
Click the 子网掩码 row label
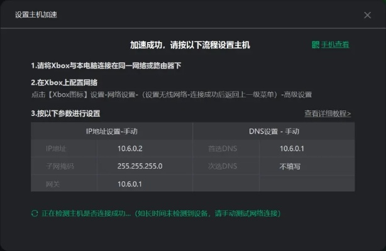pos(60,166)
